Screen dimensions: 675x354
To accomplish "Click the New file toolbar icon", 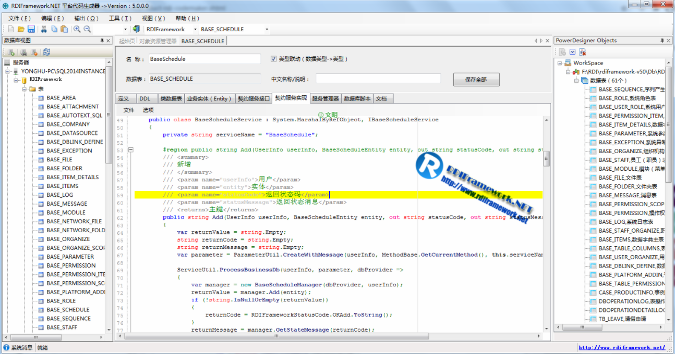I will coord(11,29).
